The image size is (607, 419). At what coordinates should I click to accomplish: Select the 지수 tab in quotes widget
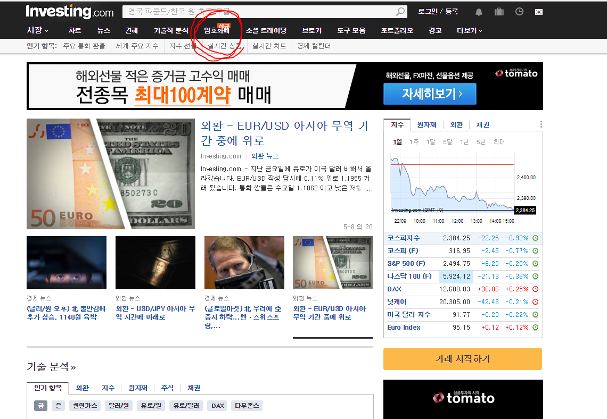coord(397,124)
